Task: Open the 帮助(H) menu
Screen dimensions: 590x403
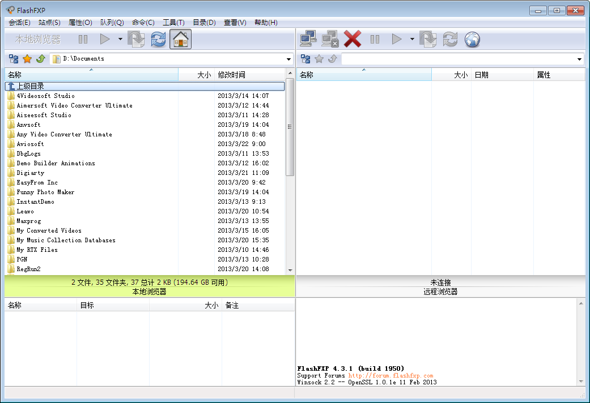Action: (266, 23)
